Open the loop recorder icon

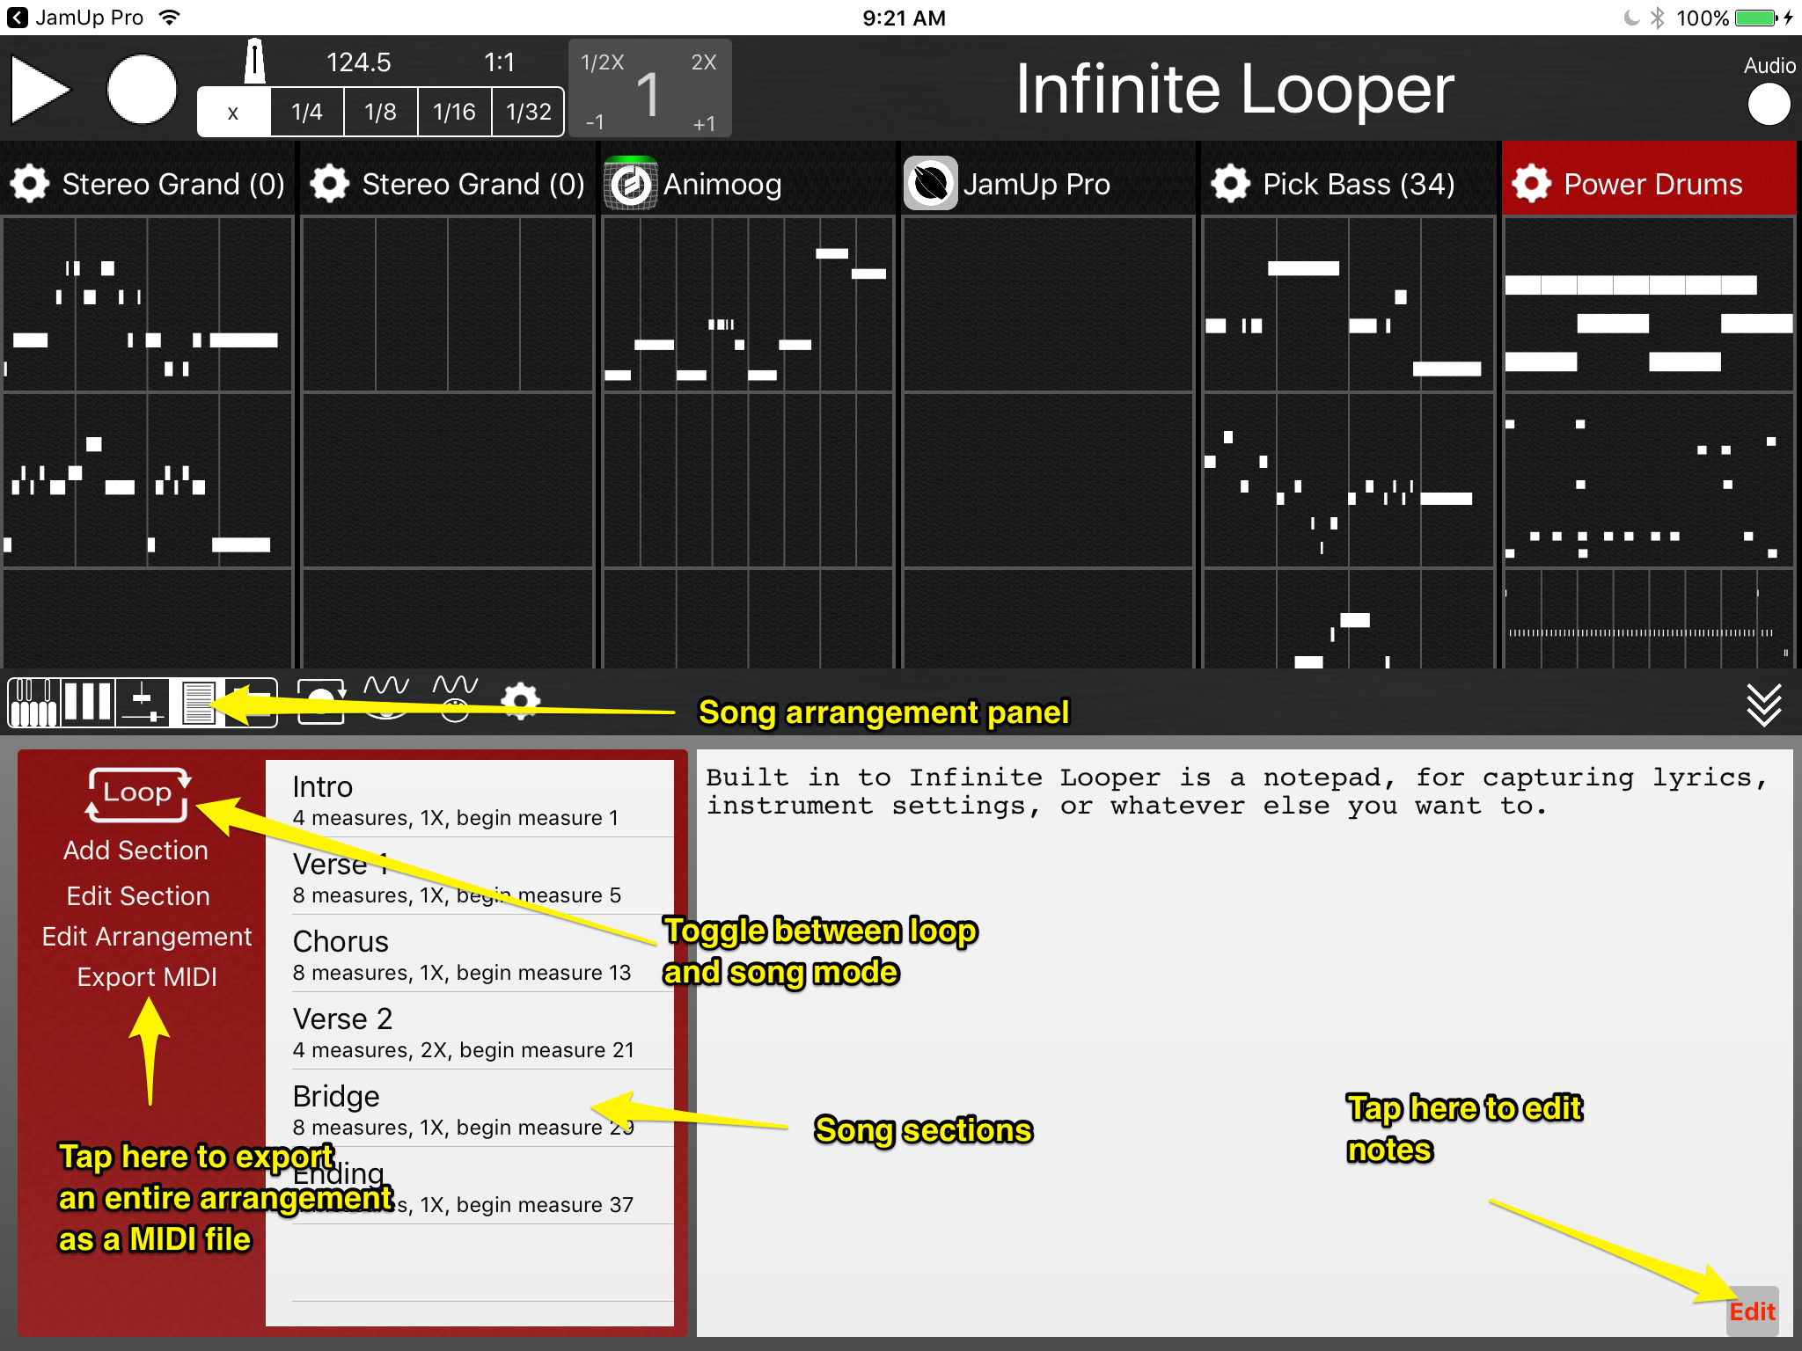click(321, 703)
